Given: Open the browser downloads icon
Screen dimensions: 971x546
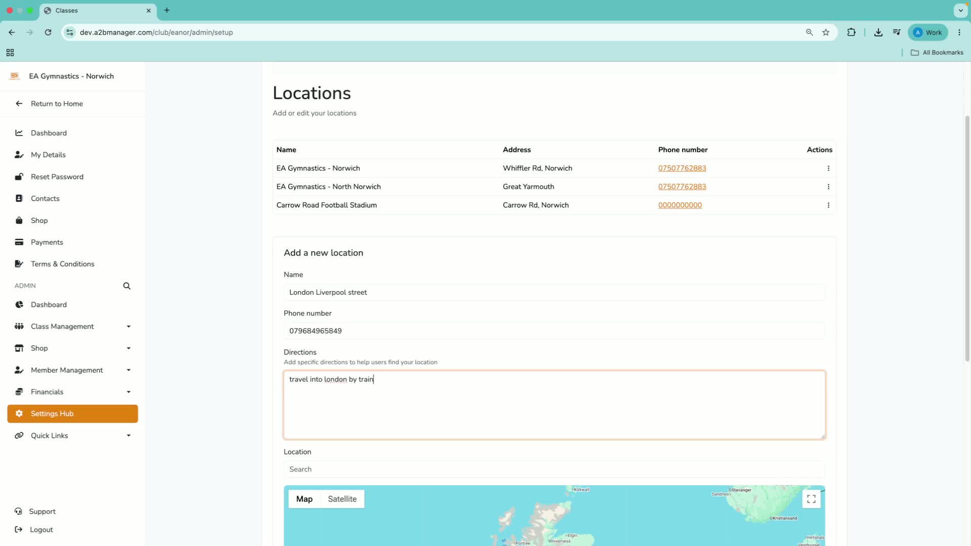Looking at the screenshot, I should click(x=878, y=32).
